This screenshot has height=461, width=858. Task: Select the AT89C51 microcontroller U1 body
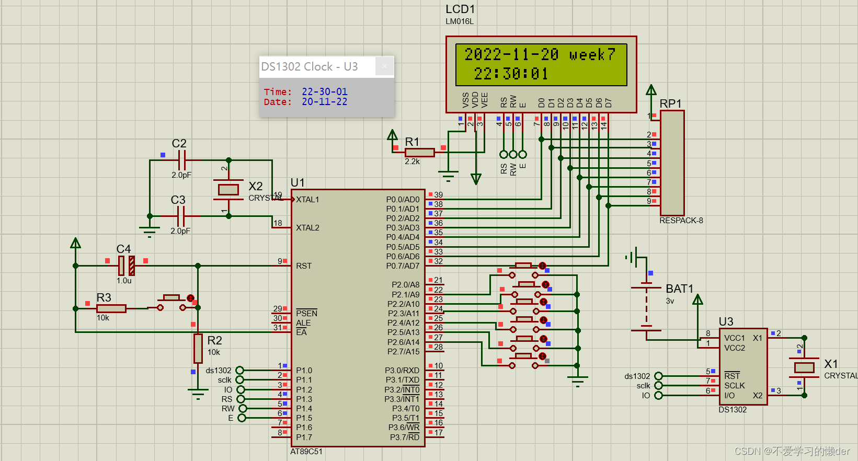358,318
